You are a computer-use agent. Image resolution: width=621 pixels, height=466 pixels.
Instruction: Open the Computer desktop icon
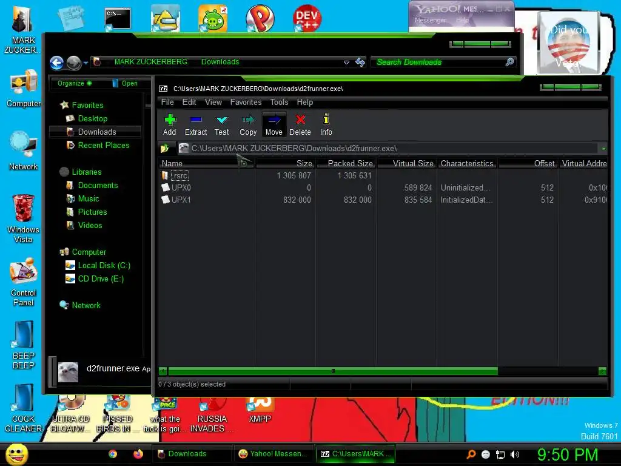pyautogui.click(x=24, y=89)
